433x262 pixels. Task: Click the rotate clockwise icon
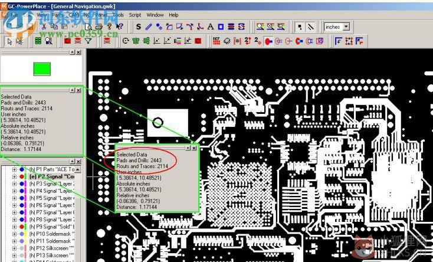126,41
